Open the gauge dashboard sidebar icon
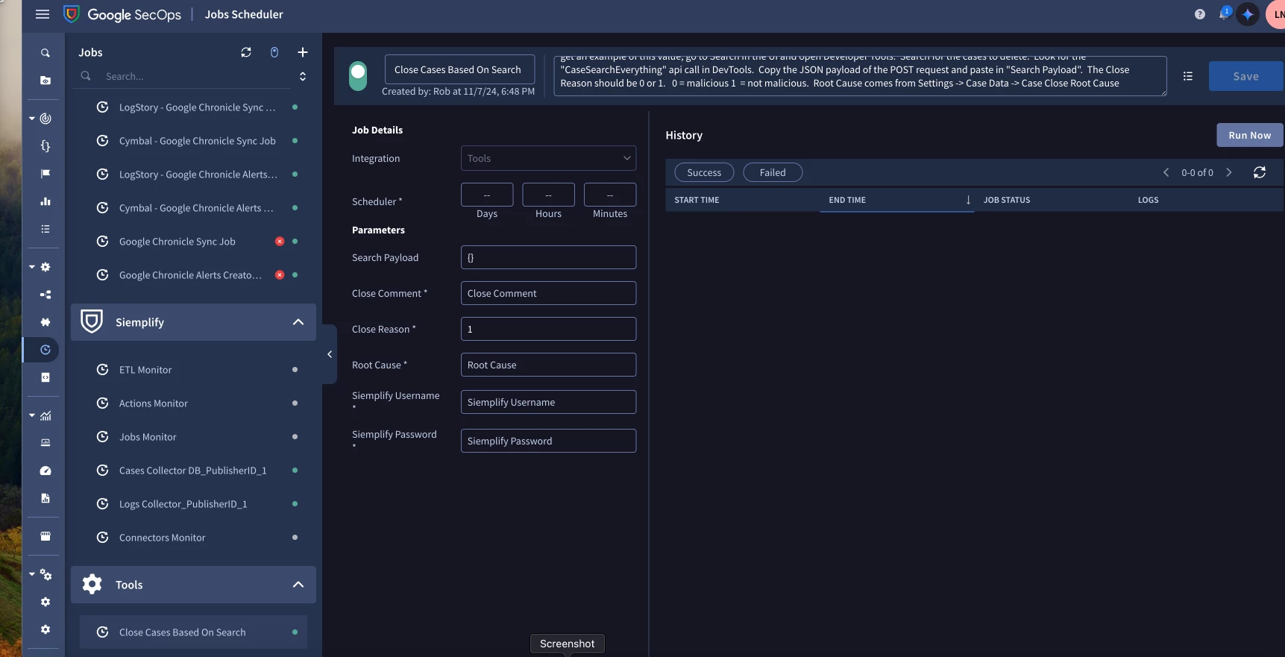The width and height of the screenshot is (1285, 657). [45, 471]
